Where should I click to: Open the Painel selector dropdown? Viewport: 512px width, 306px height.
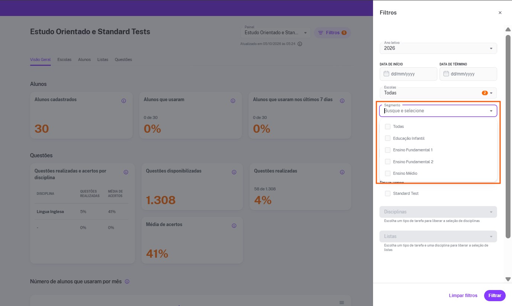276,32
